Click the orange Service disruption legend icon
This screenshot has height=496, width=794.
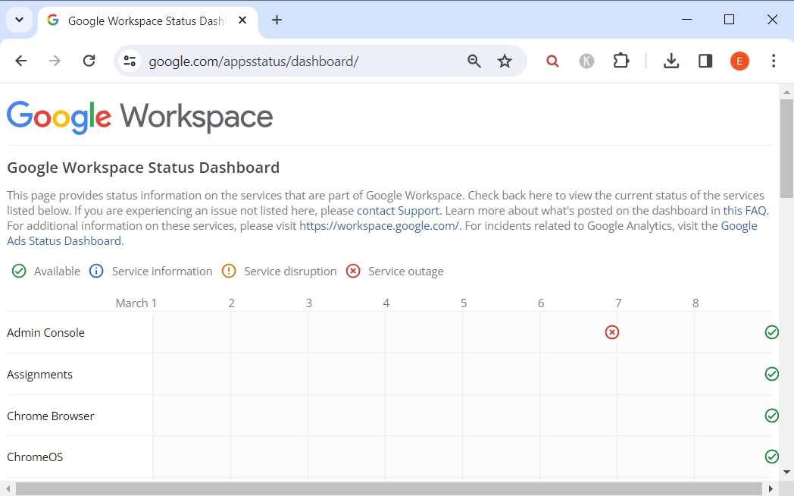point(229,271)
